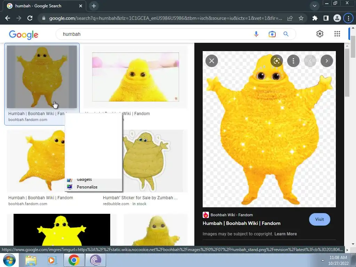Start voice search with the microphone
This screenshot has width=356, height=267.
pos(256,34)
